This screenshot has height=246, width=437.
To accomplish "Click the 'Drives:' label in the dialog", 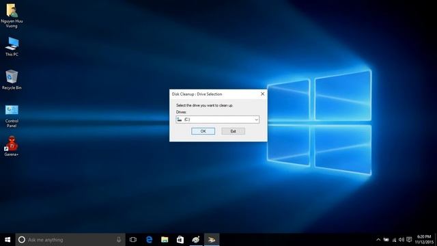I will [x=181, y=112].
